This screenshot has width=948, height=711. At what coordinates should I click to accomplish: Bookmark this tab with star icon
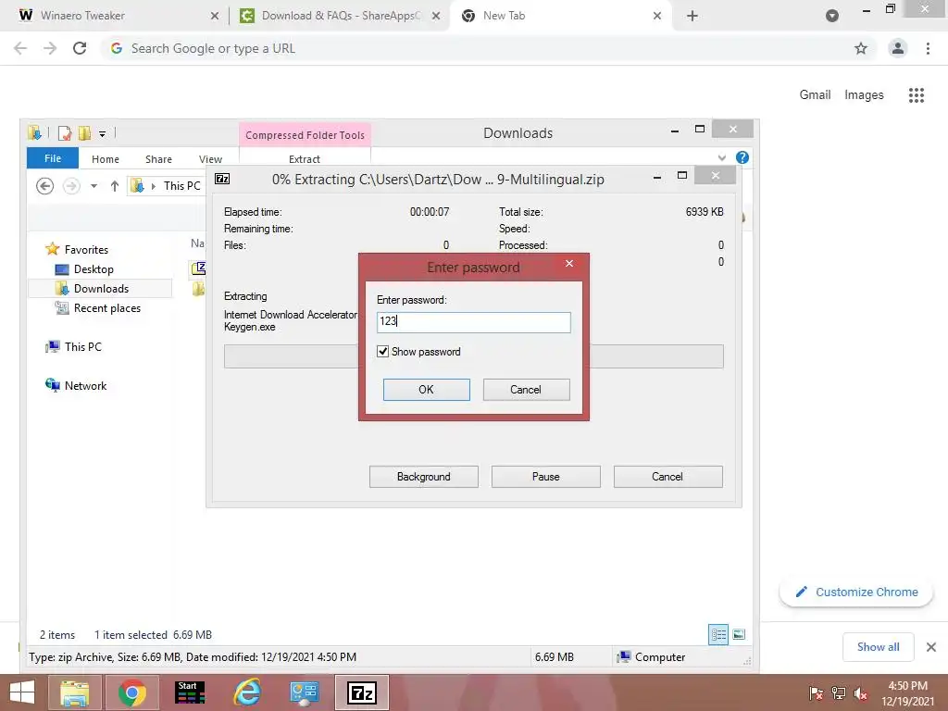point(861,48)
